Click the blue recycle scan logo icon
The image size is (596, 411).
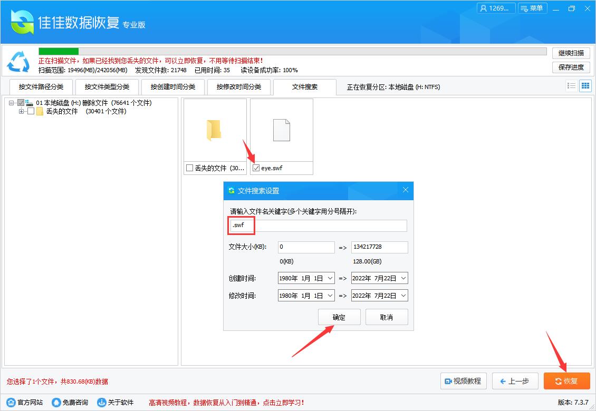point(18,62)
